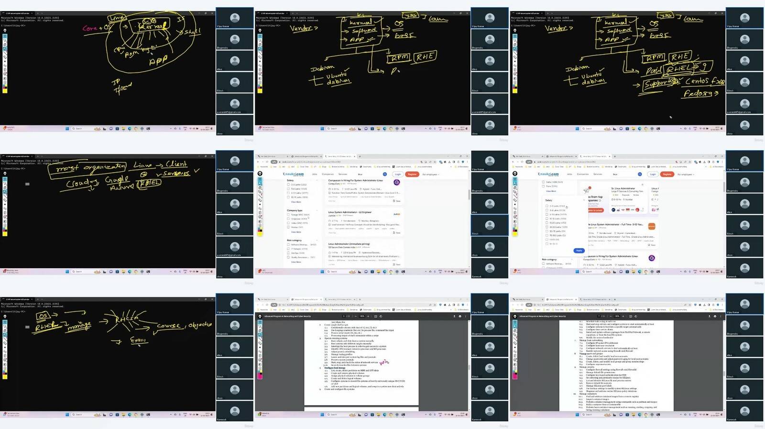Tick '10-15 Lakhs' checkbox in Salary popup
The height and width of the screenshot is (429, 765).
[547, 219]
